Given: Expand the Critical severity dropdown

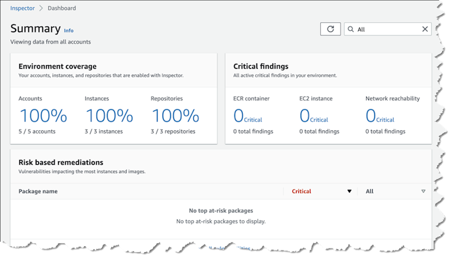Looking at the screenshot, I should click(349, 191).
